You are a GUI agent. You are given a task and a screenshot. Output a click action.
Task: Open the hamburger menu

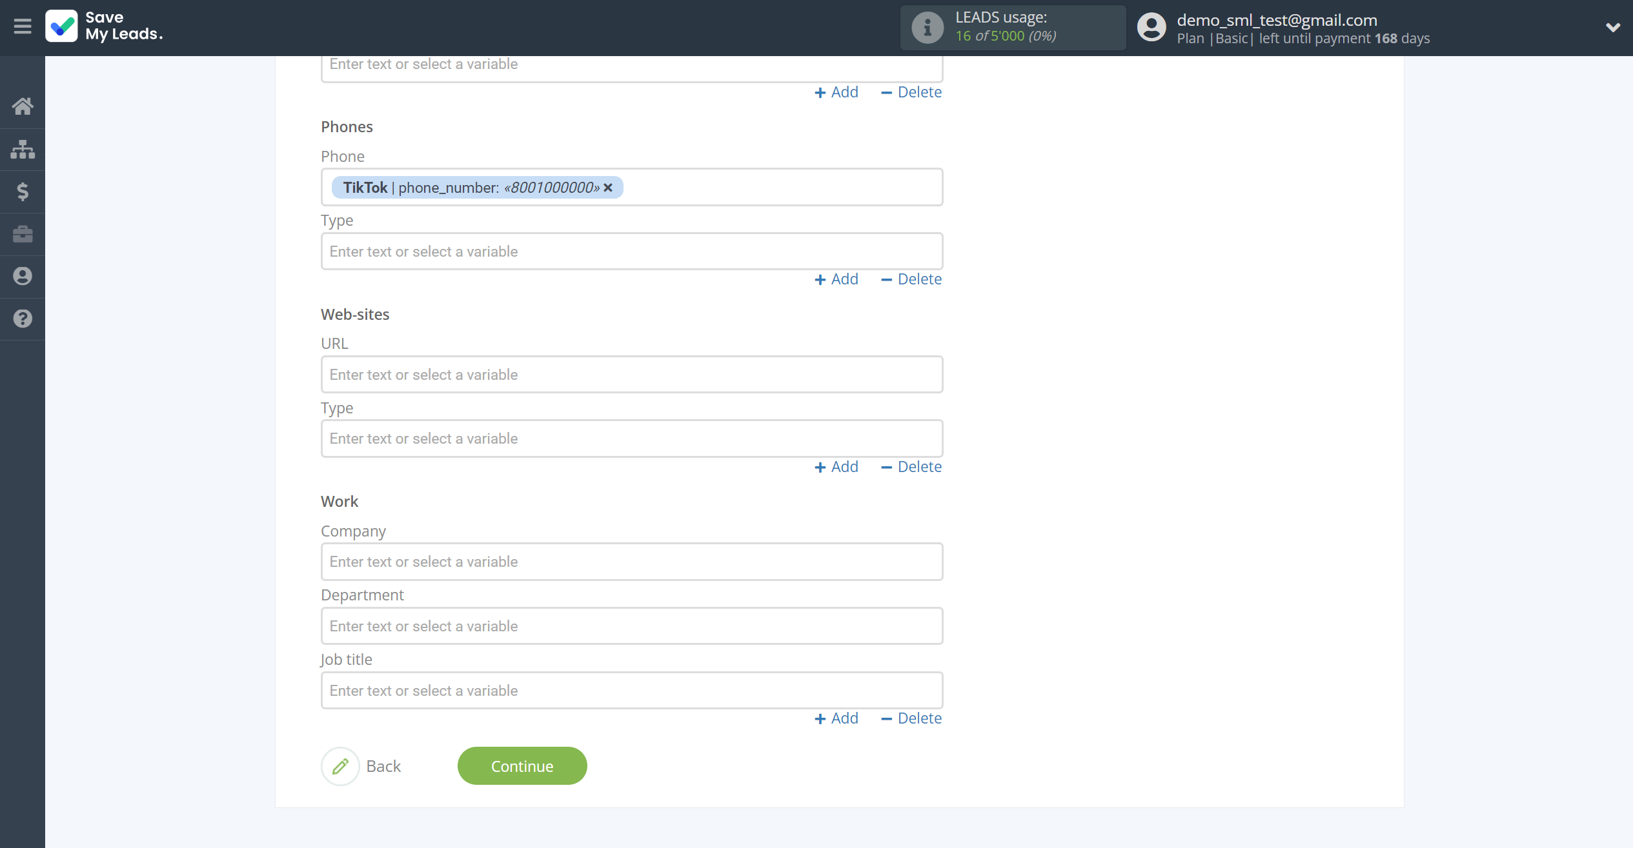pyautogui.click(x=23, y=26)
